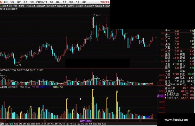Switch to the WR indicator
195x126 pixels.
71,124
